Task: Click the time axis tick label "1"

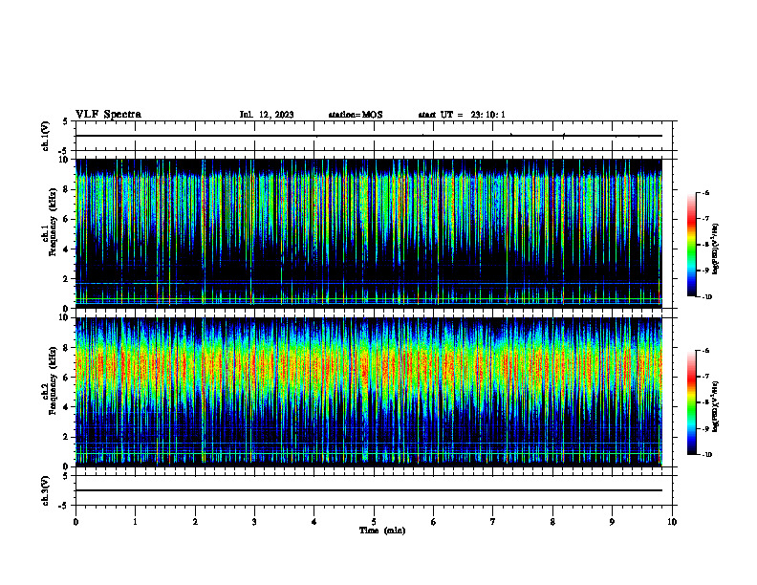Action: coord(135,522)
